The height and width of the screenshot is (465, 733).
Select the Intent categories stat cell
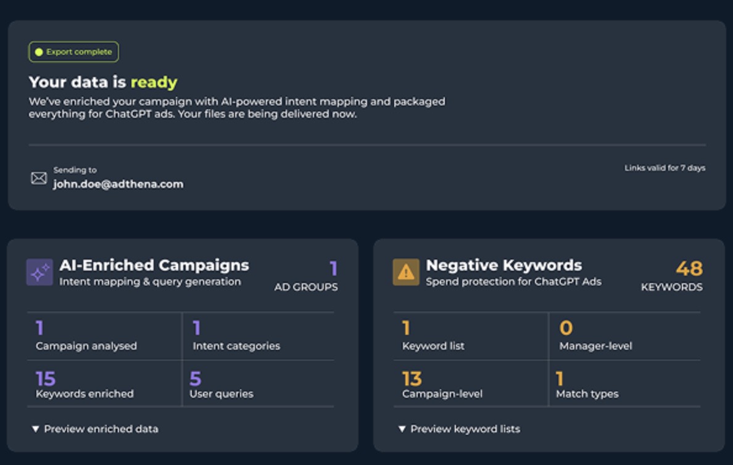pos(259,336)
